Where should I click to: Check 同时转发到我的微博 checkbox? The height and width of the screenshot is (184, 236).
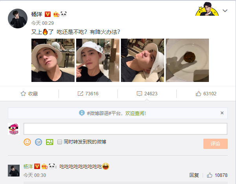click(60, 142)
